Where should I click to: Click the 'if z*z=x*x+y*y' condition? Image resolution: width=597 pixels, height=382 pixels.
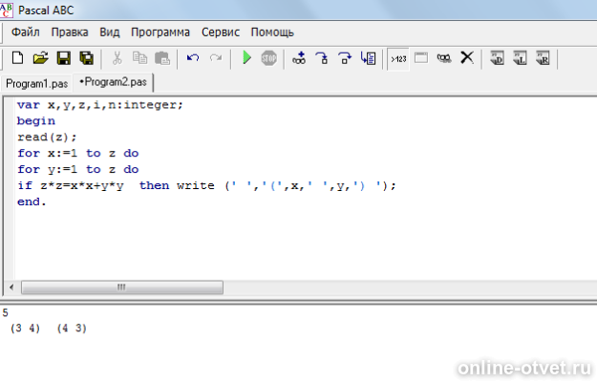point(71,185)
